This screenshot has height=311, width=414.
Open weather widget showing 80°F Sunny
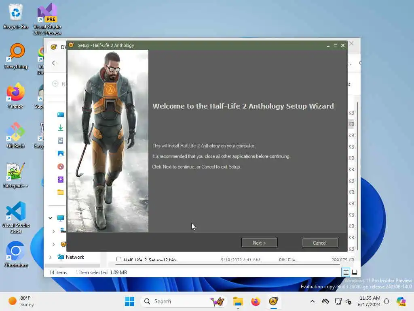pyautogui.click(x=21, y=301)
